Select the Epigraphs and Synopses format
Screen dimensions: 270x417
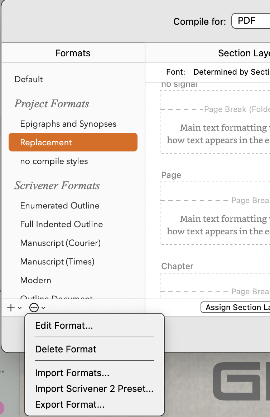point(68,123)
